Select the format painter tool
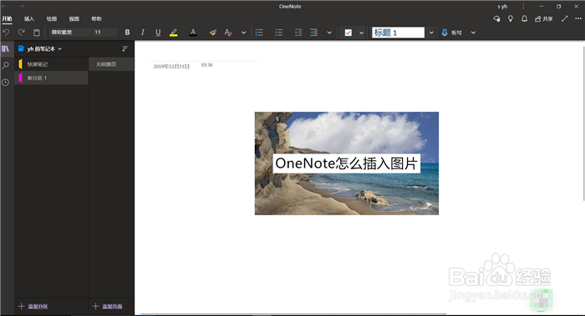The width and height of the screenshot is (585, 316). click(212, 33)
